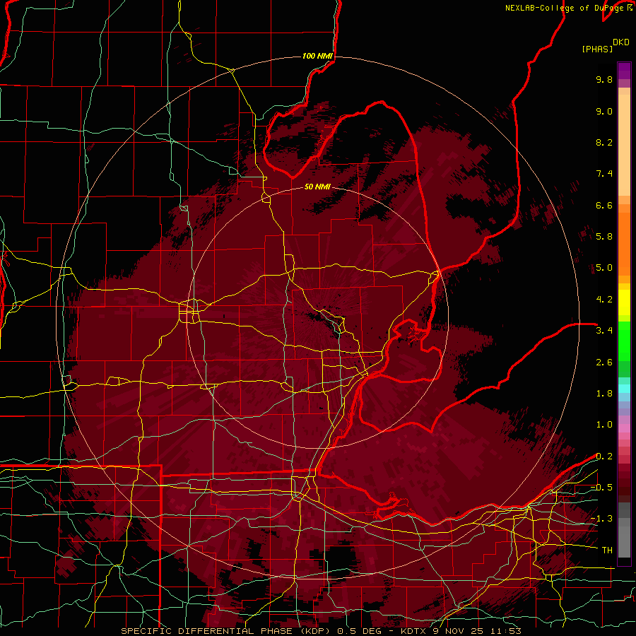Click the SPECIFIC DIFFERENTIAL PHASE (KDP) caption
The width and height of the screenshot is (636, 636).
pyautogui.click(x=224, y=631)
